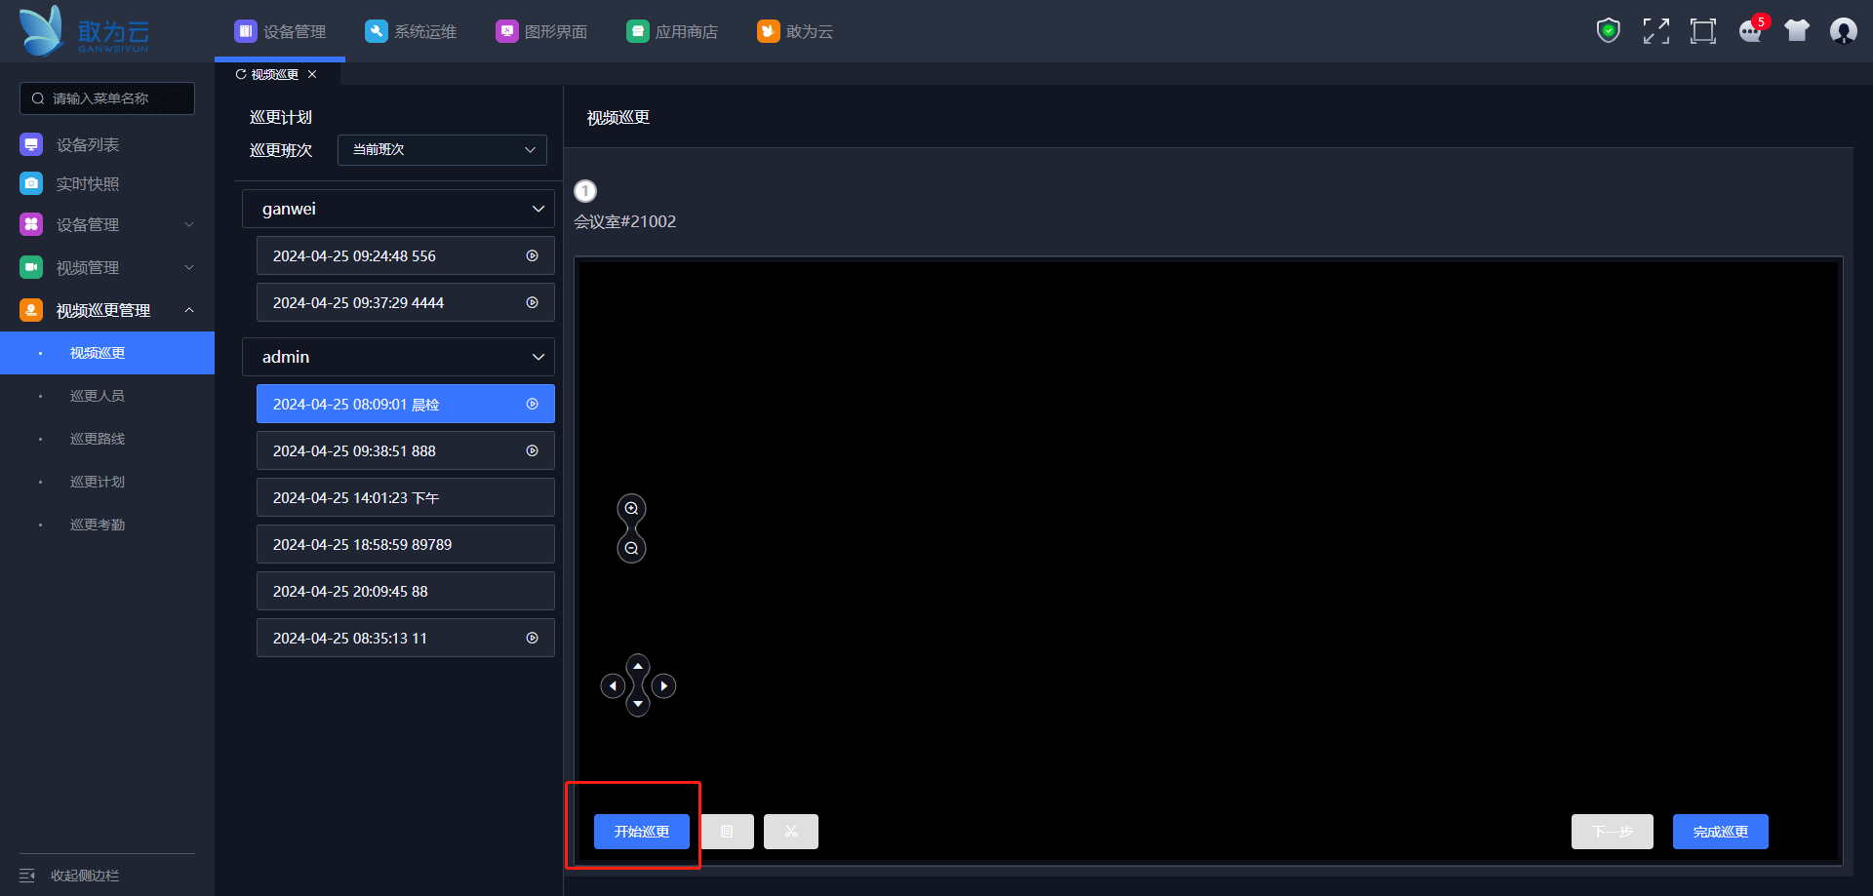Refresh the 视频巡更 tab

point(241,74)
